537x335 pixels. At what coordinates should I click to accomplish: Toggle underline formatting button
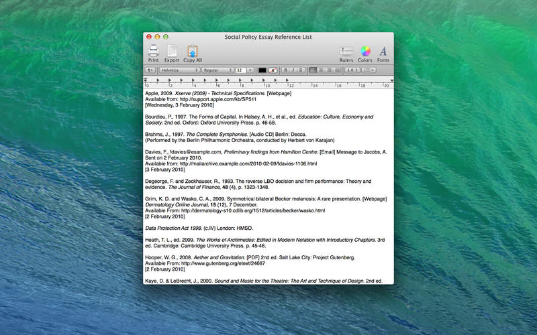(300, 70)
